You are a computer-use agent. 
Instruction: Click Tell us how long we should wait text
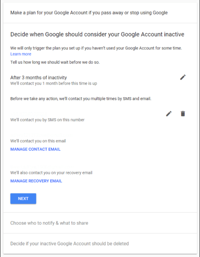tap(55, 62)
